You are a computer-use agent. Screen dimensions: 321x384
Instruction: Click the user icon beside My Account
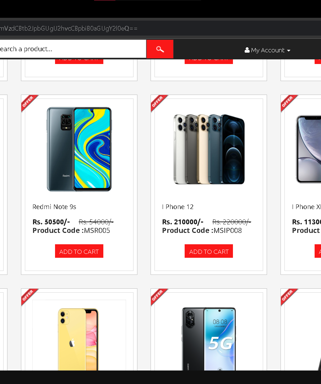pos(247,50)
